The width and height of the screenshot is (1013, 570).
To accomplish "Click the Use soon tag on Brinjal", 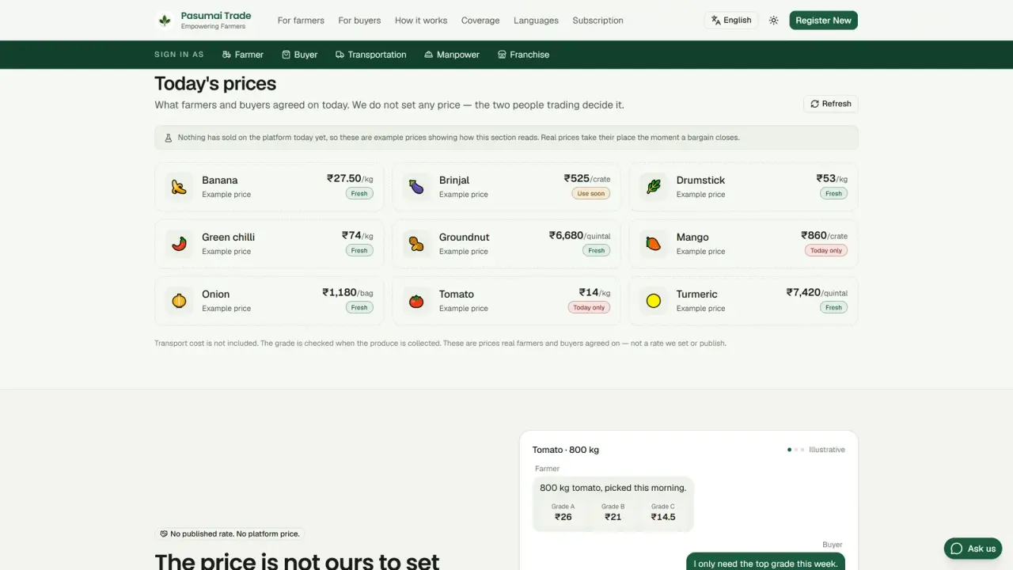I will (591, 193).
